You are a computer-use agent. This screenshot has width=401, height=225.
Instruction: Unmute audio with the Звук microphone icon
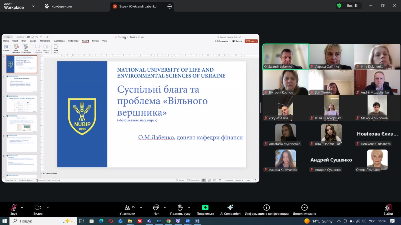14,208
